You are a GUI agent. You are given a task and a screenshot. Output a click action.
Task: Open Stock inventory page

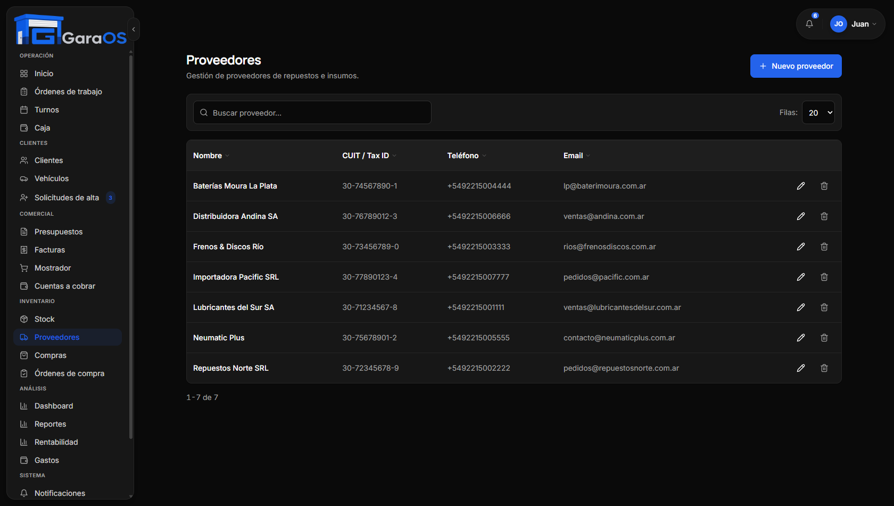click(68, 319)
